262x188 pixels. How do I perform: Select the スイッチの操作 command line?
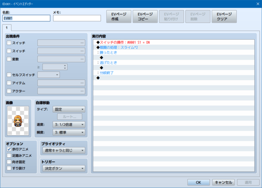pos(174,42)
